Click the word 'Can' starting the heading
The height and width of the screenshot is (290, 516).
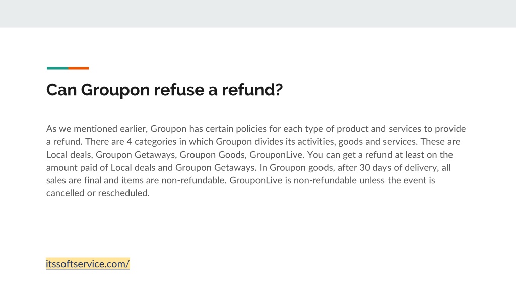tap(61, 90)
